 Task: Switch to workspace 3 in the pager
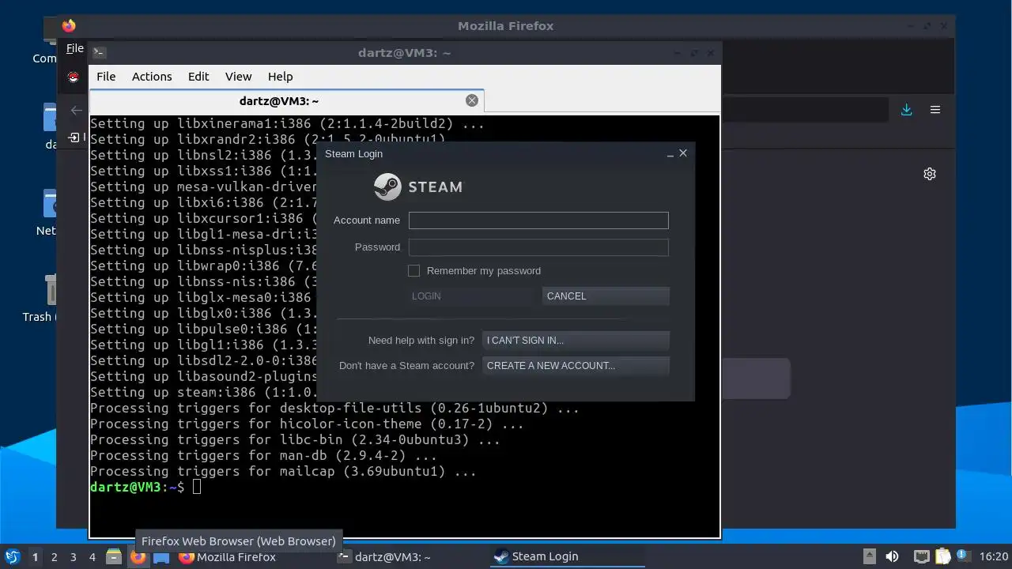pyautogui.click(x=74, y=557)
